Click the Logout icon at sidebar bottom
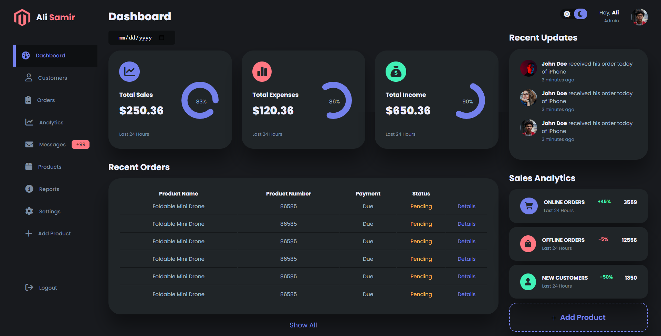661x336 pixels. pos(29,288)
